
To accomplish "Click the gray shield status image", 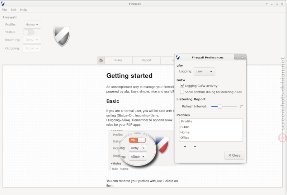I will pos(62,36).
